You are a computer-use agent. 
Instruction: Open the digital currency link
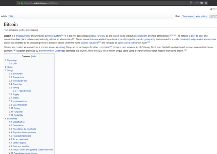pos(98,36)
